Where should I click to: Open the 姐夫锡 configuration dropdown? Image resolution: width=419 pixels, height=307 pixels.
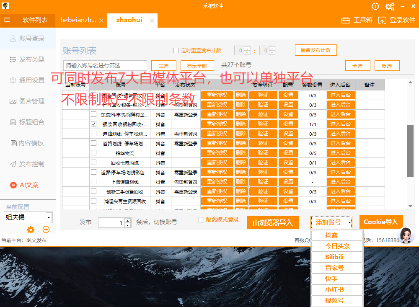click(28, 217)
